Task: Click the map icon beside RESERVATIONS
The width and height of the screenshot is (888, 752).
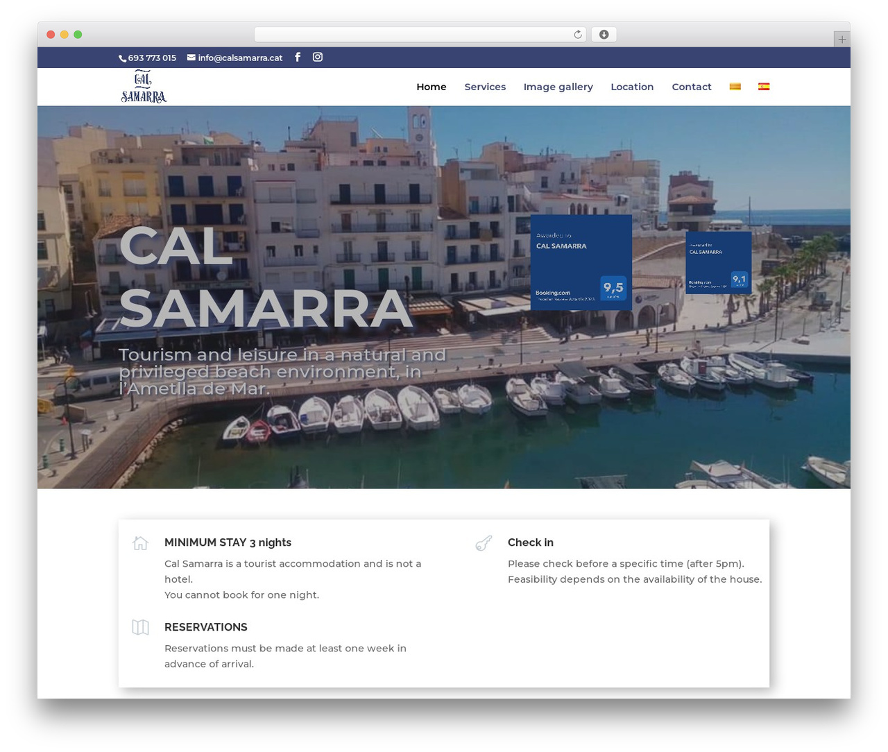Action: (141, 627)
